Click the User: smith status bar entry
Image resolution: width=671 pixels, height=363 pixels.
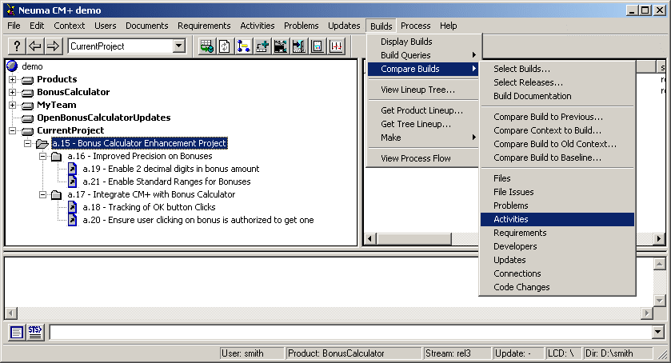pos(252,353)
